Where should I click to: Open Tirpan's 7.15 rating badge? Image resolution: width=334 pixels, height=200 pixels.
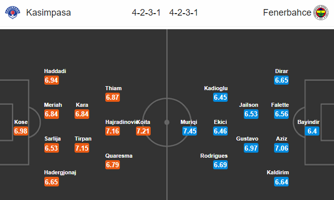[82, 148]
